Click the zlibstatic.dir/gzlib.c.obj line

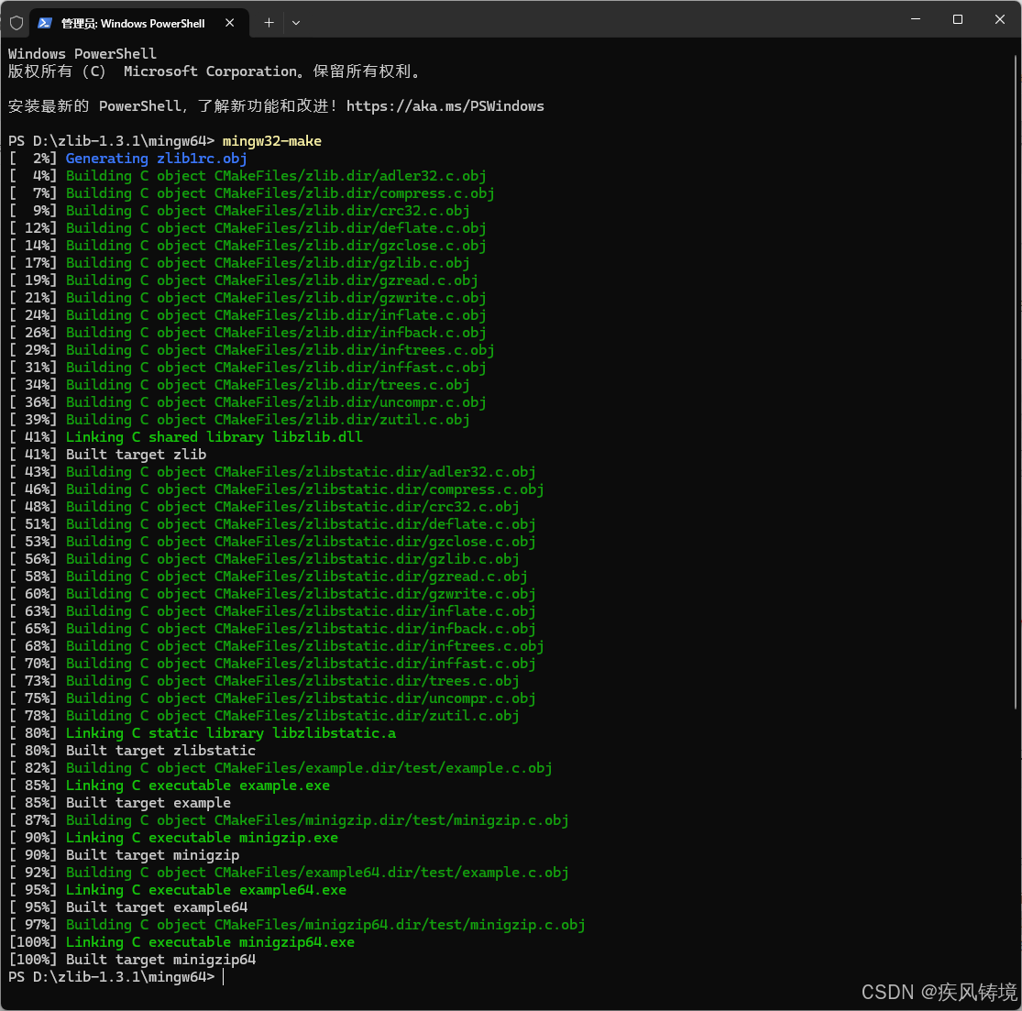tap(264, 559)
